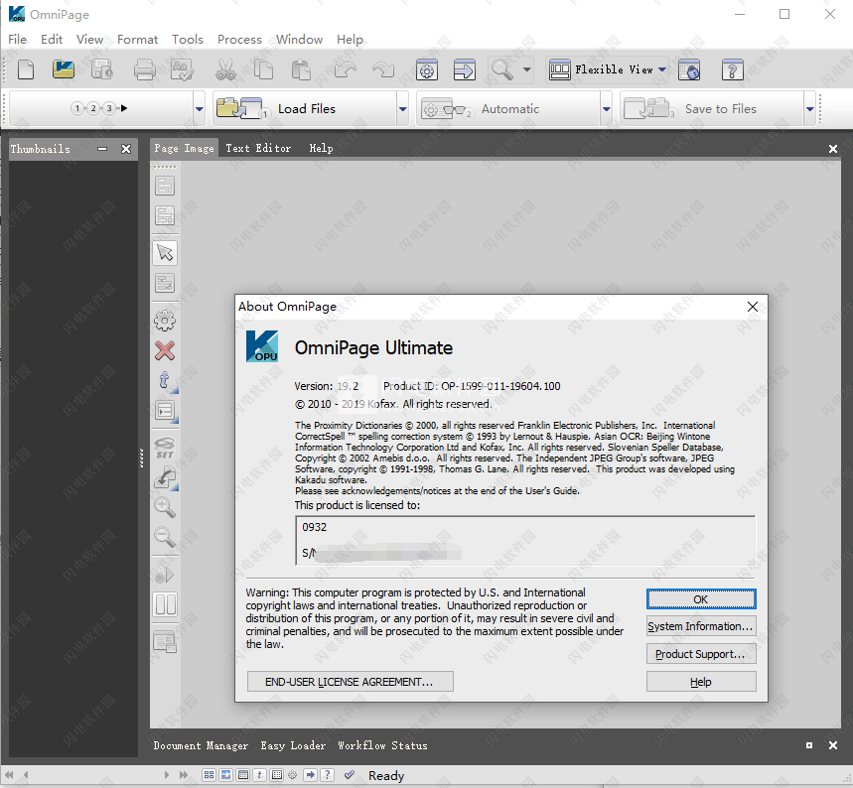Open the Window menu
This screenshot has height=788, width=853.
[299, 39]
